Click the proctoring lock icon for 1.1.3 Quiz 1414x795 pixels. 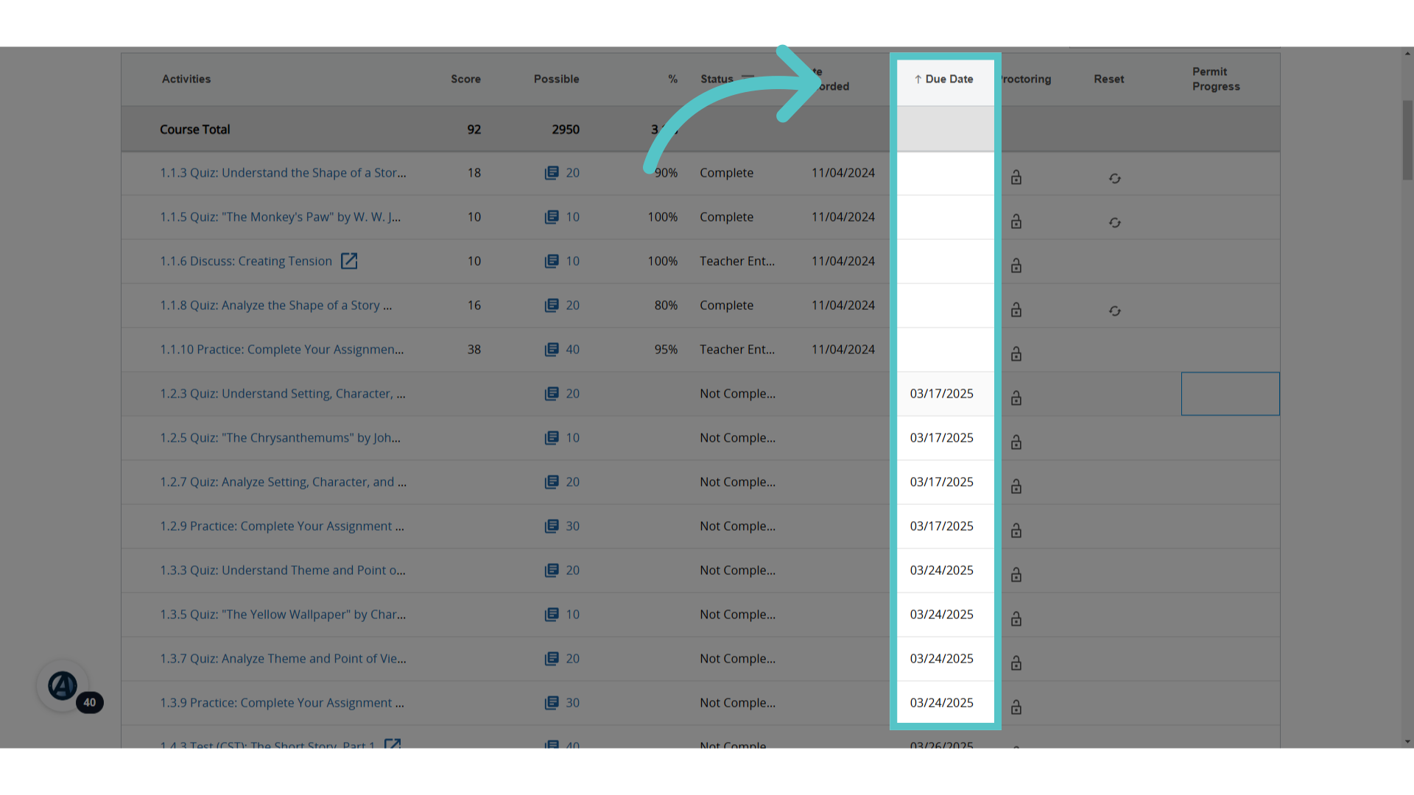click(1016, 177)
